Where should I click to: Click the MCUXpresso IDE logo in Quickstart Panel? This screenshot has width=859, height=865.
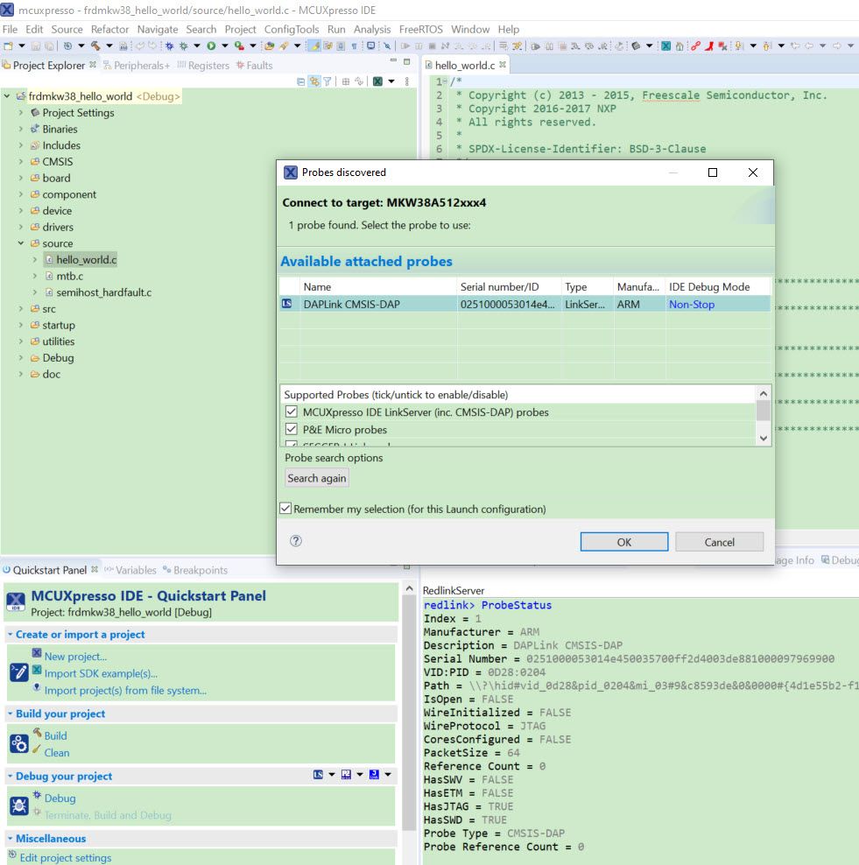click(x=16, y=601)
